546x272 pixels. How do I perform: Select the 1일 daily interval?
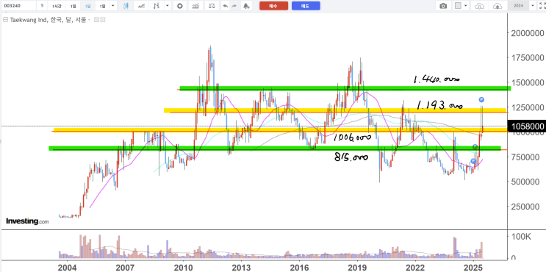(x=73, y=6)
